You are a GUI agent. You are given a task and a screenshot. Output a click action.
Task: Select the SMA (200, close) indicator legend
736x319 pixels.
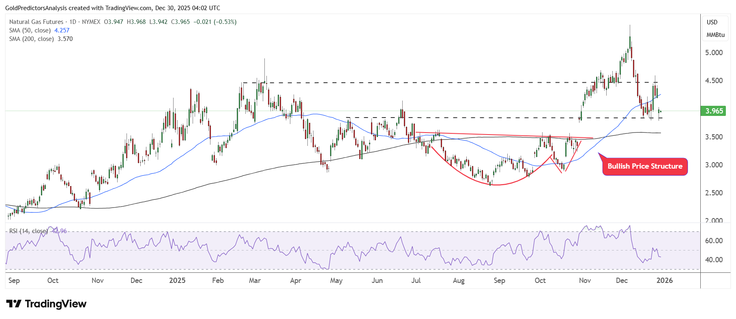coord(31,39)
